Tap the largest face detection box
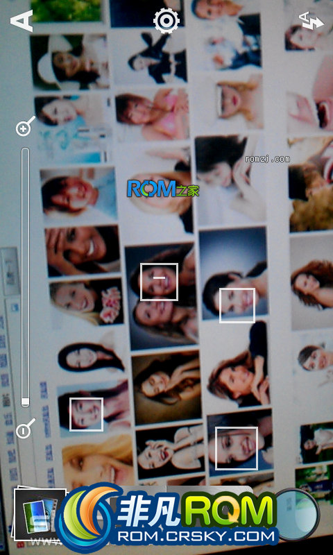 237,448
